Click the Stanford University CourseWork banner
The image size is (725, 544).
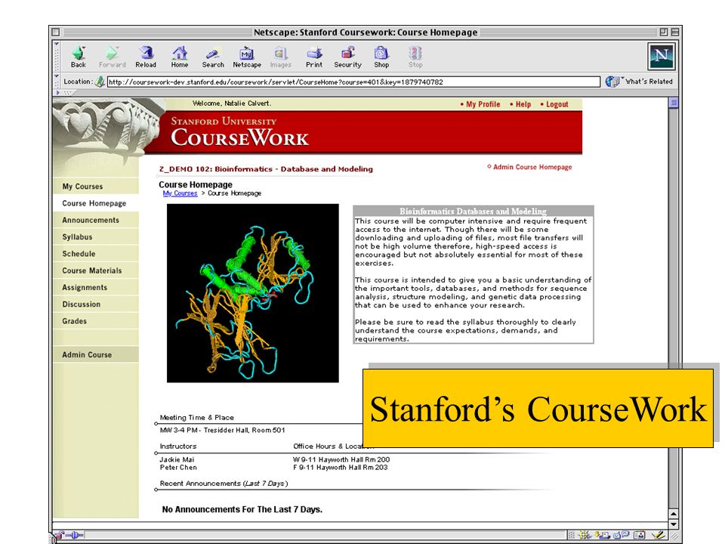(363, 131)
